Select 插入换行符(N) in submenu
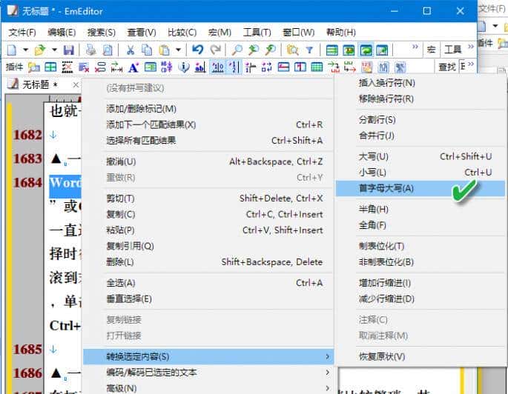The height and width of the screenshot is (394, 508). [420, 83]
